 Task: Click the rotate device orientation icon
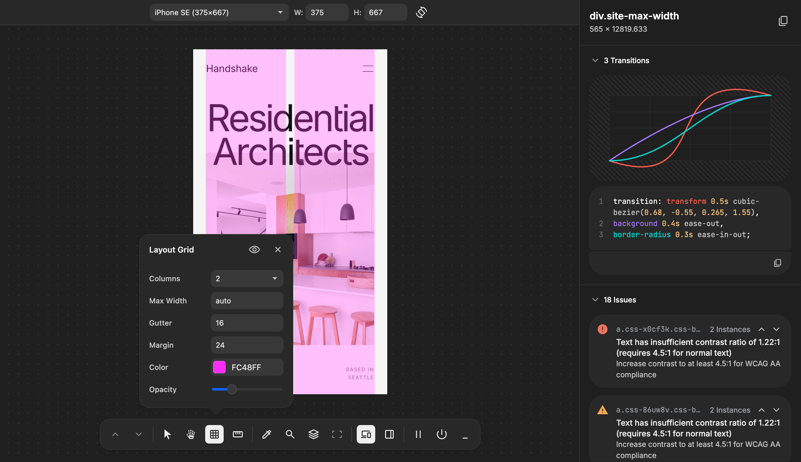421,12
